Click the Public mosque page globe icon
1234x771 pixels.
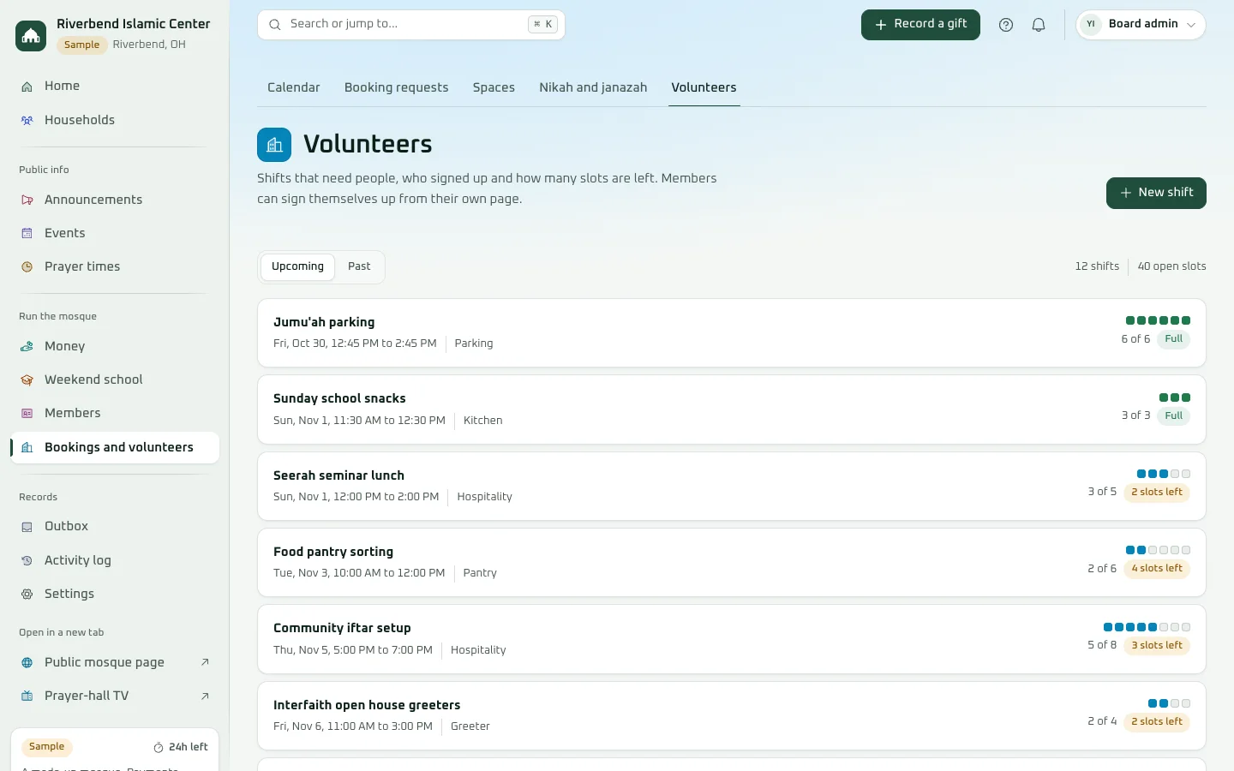[x=27, y=663]
